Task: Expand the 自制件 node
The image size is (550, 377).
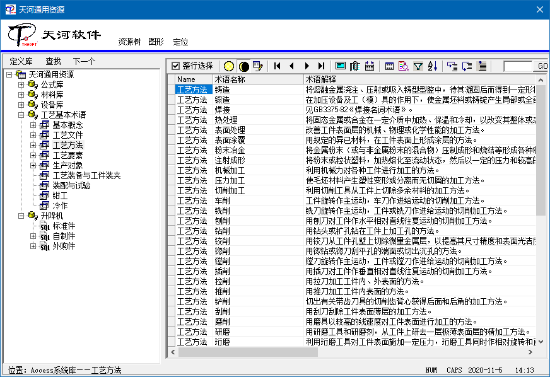Action: coord(33,236)
